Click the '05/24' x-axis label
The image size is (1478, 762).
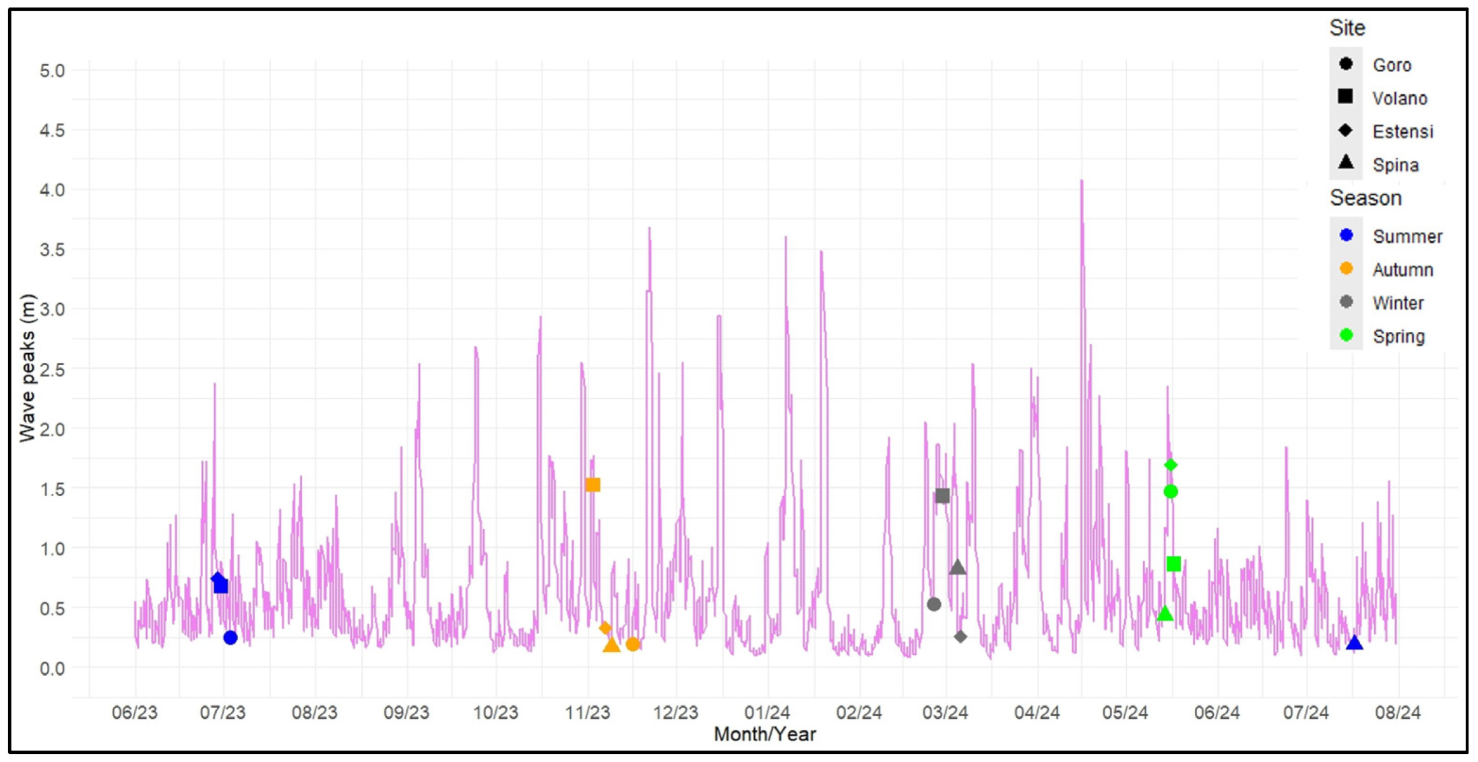[x=1125, y=713]
